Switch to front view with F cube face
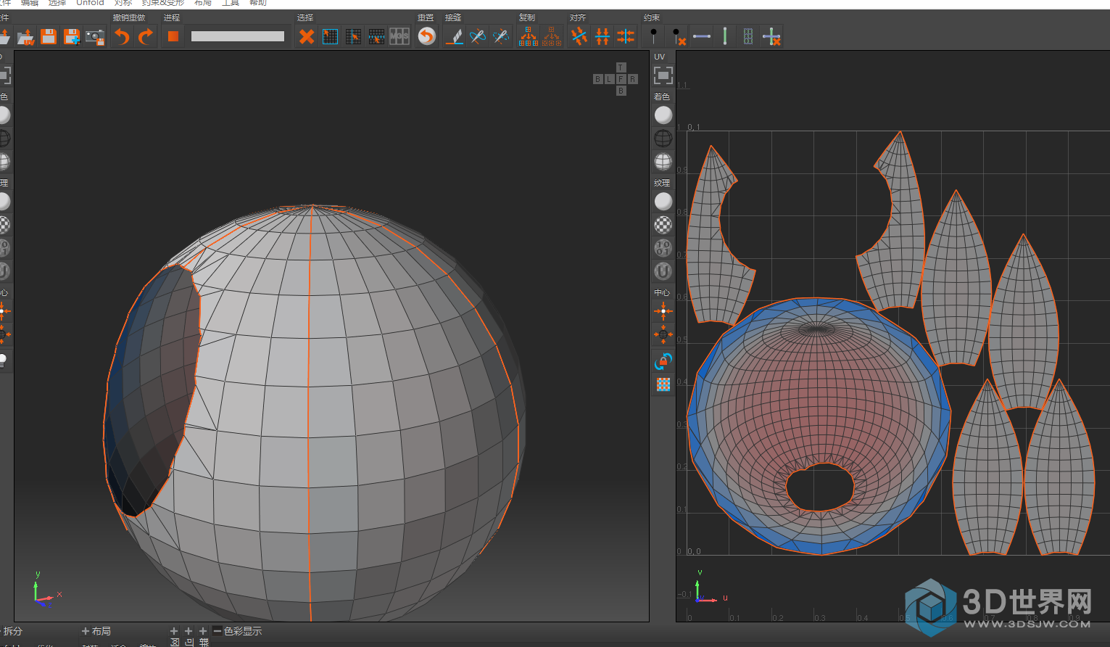The width and height of the screenshot is (1110, 647). 621,79
